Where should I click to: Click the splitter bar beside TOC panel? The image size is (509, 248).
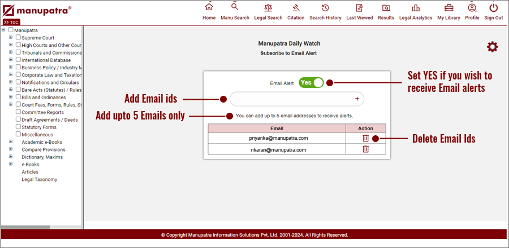point(83,127)
